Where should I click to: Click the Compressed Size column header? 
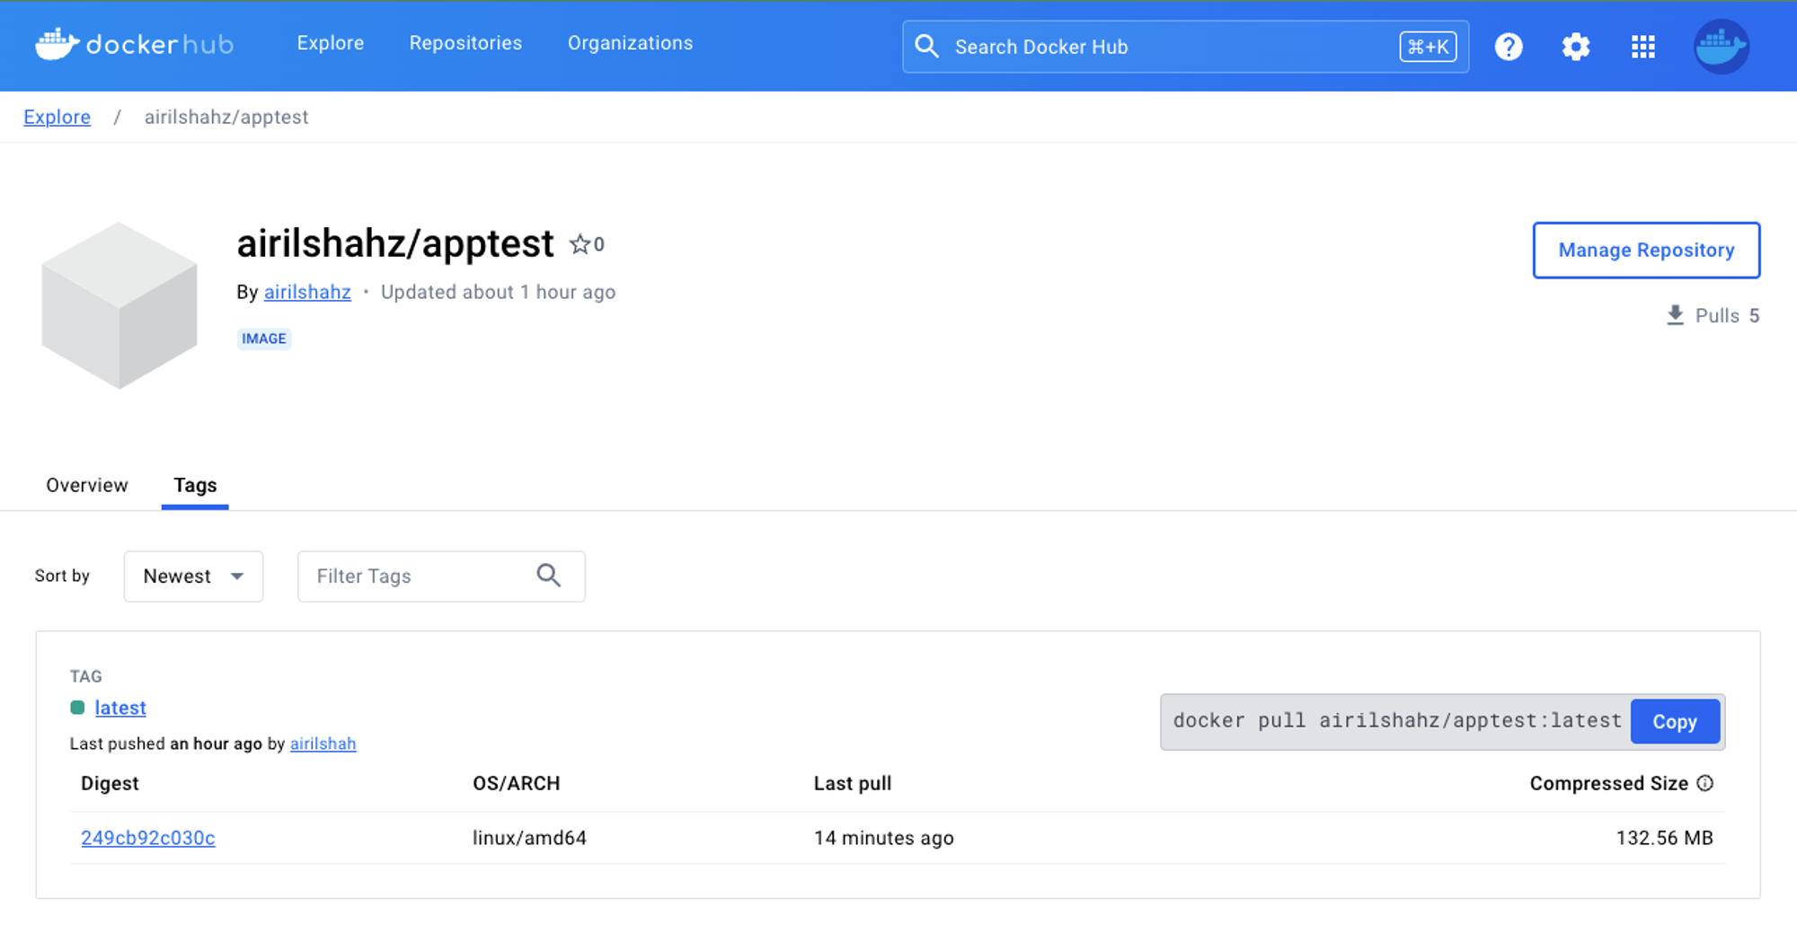pyautogui.click(x=1609, y=783)
